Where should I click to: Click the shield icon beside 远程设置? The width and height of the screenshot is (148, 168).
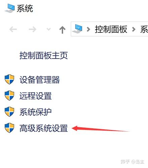[x=9, y=96]
